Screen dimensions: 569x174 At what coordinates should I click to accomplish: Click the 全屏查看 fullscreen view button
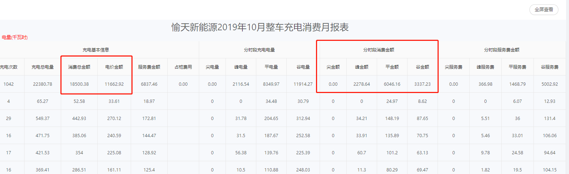(544, 10)
